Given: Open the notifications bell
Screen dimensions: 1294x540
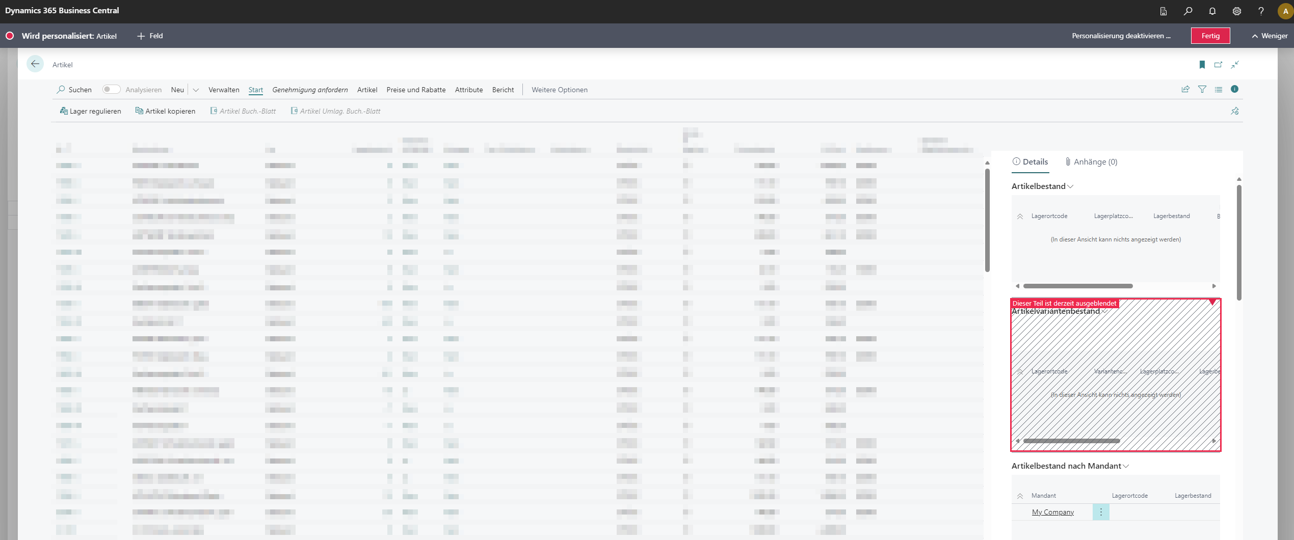Looking at the screenshot, I should [1212, 11].
